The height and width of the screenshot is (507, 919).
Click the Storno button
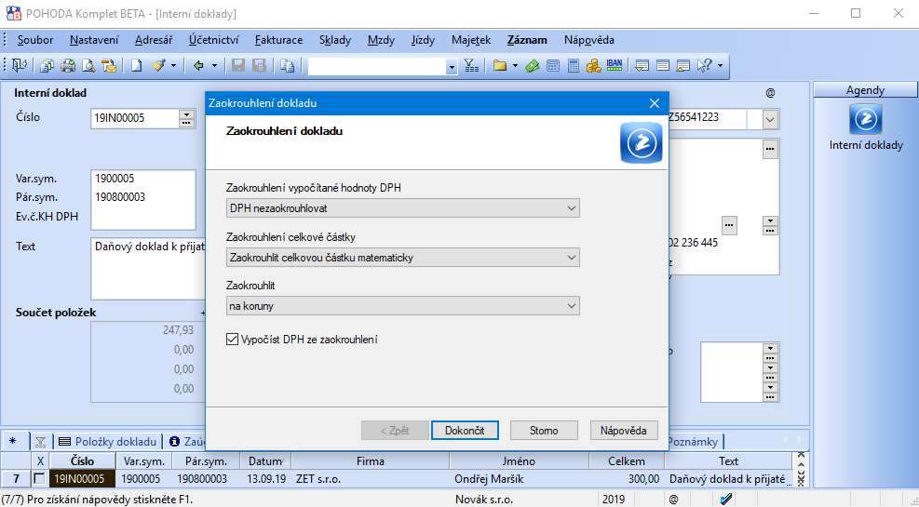[x=544, y=431]
